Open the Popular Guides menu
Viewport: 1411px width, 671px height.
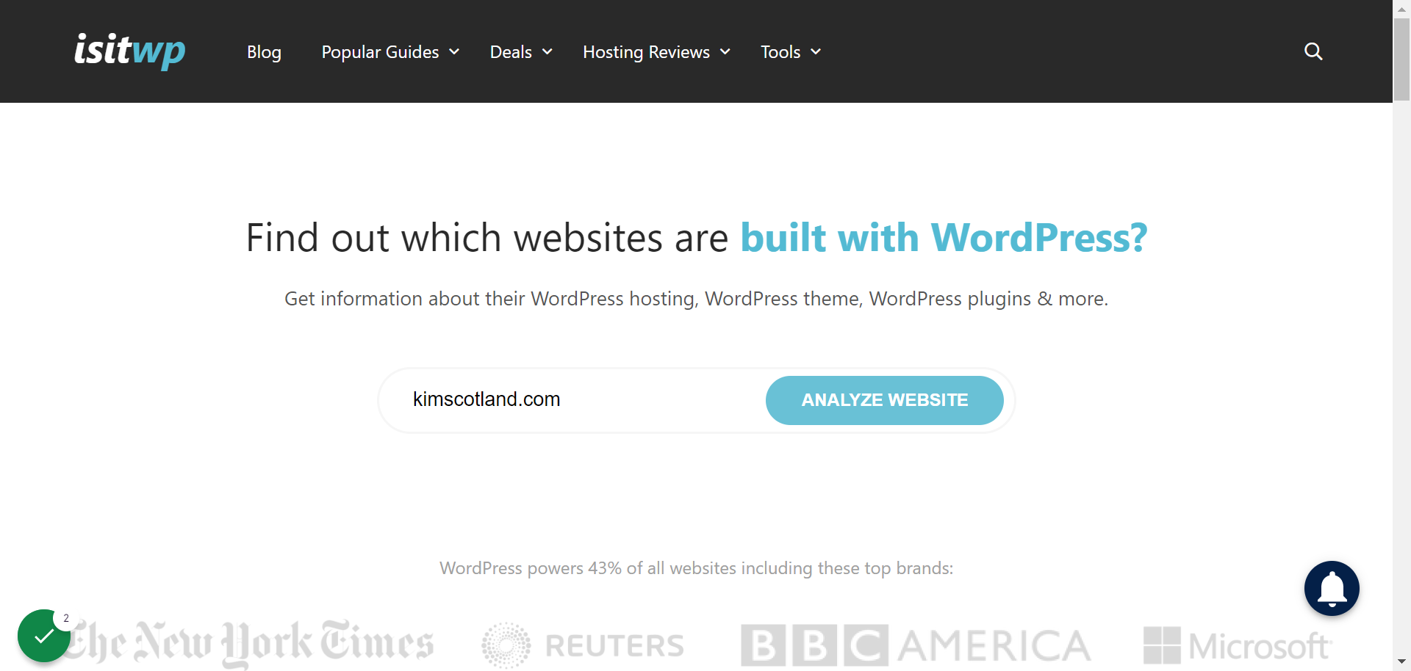tap(390, 52)
